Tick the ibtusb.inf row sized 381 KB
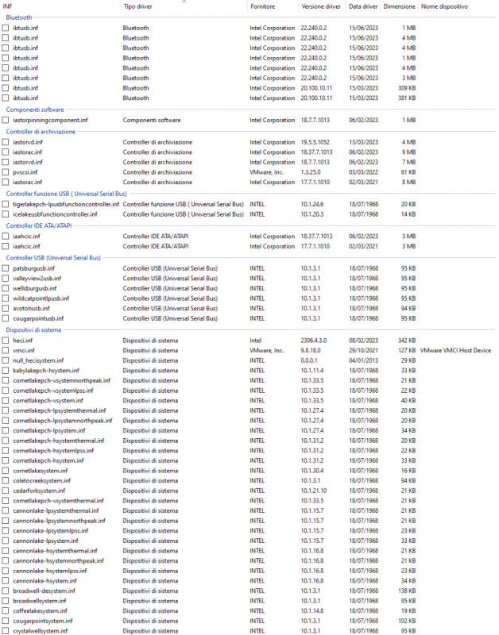Screen dimensions: 499x635 [6, 98]
